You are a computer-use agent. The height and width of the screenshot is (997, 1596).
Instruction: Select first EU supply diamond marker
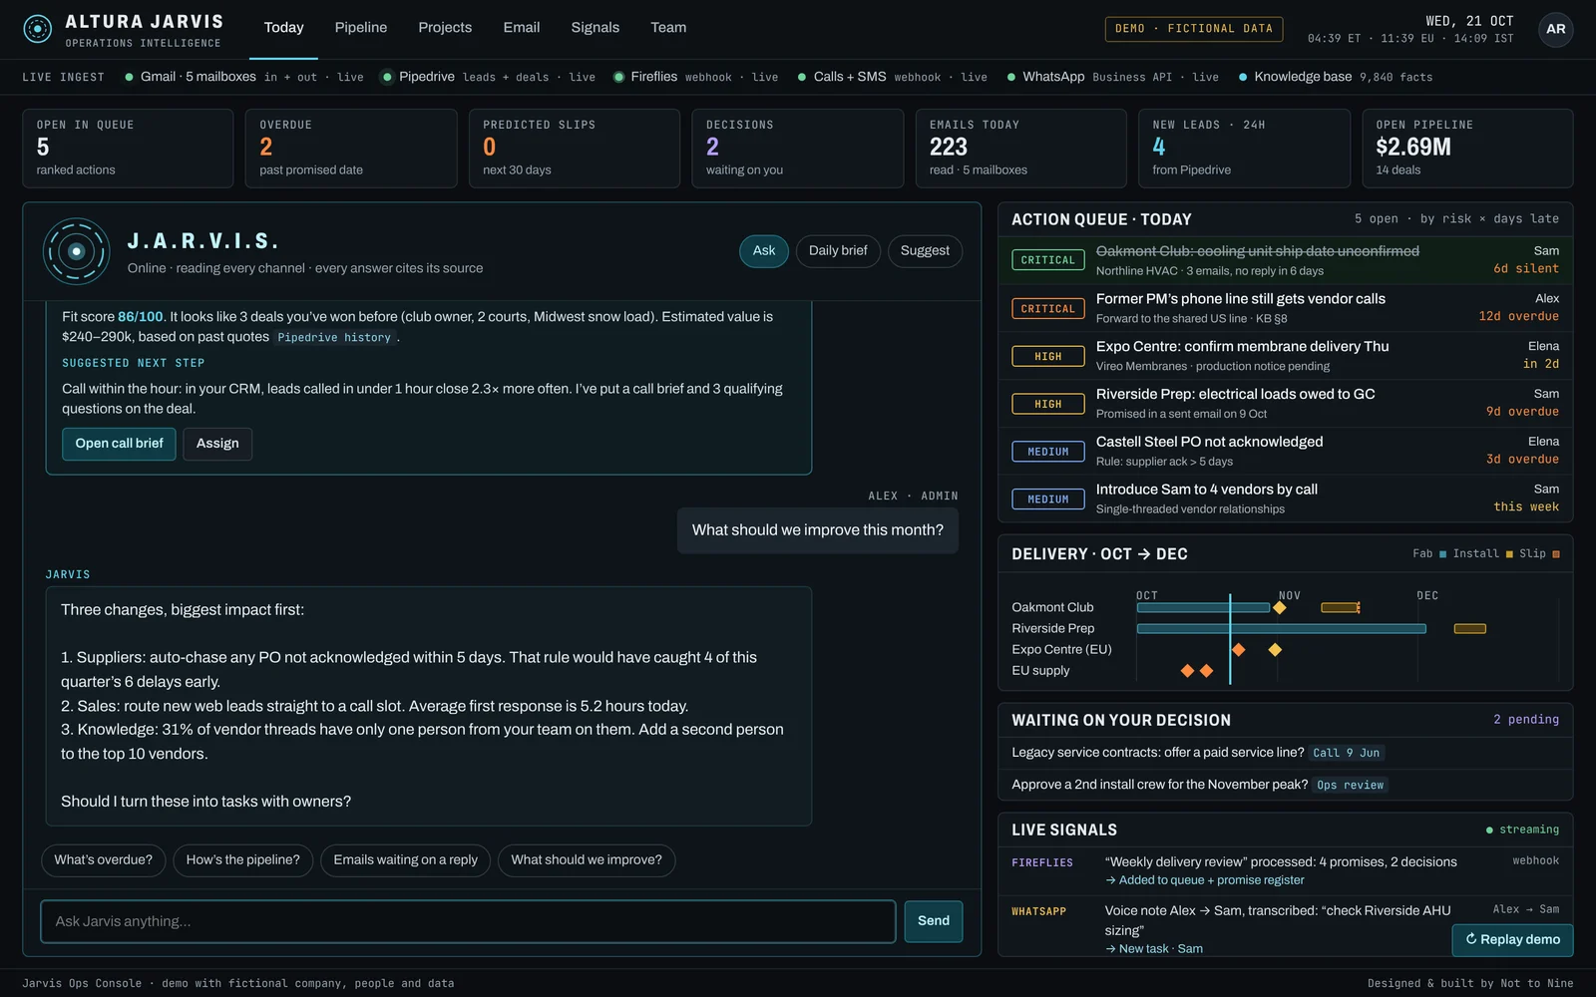(1187, 671)
